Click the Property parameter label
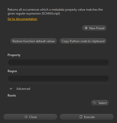Screen dimensions: 117x123 (x=14, y=55)
